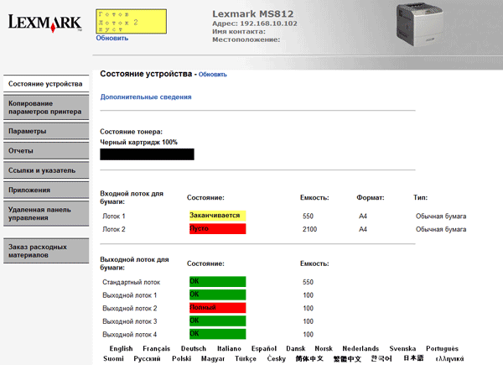The width and height of the screenshot is (503, 365).
Task: Click green OK status for Выходной лоток 3
Action: (x=217, y=321)
